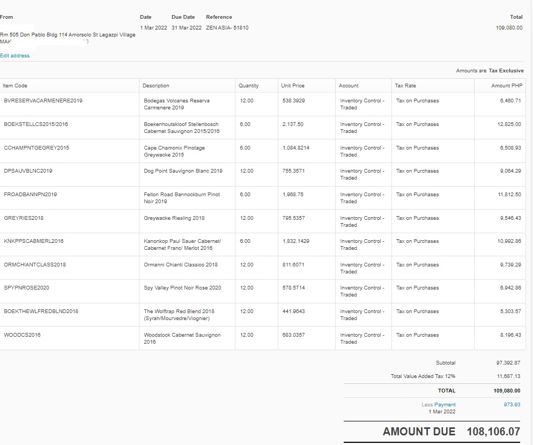Click line amount 9,064.29
The height and width of the screenshot is (445, 533).
point(510,170)
